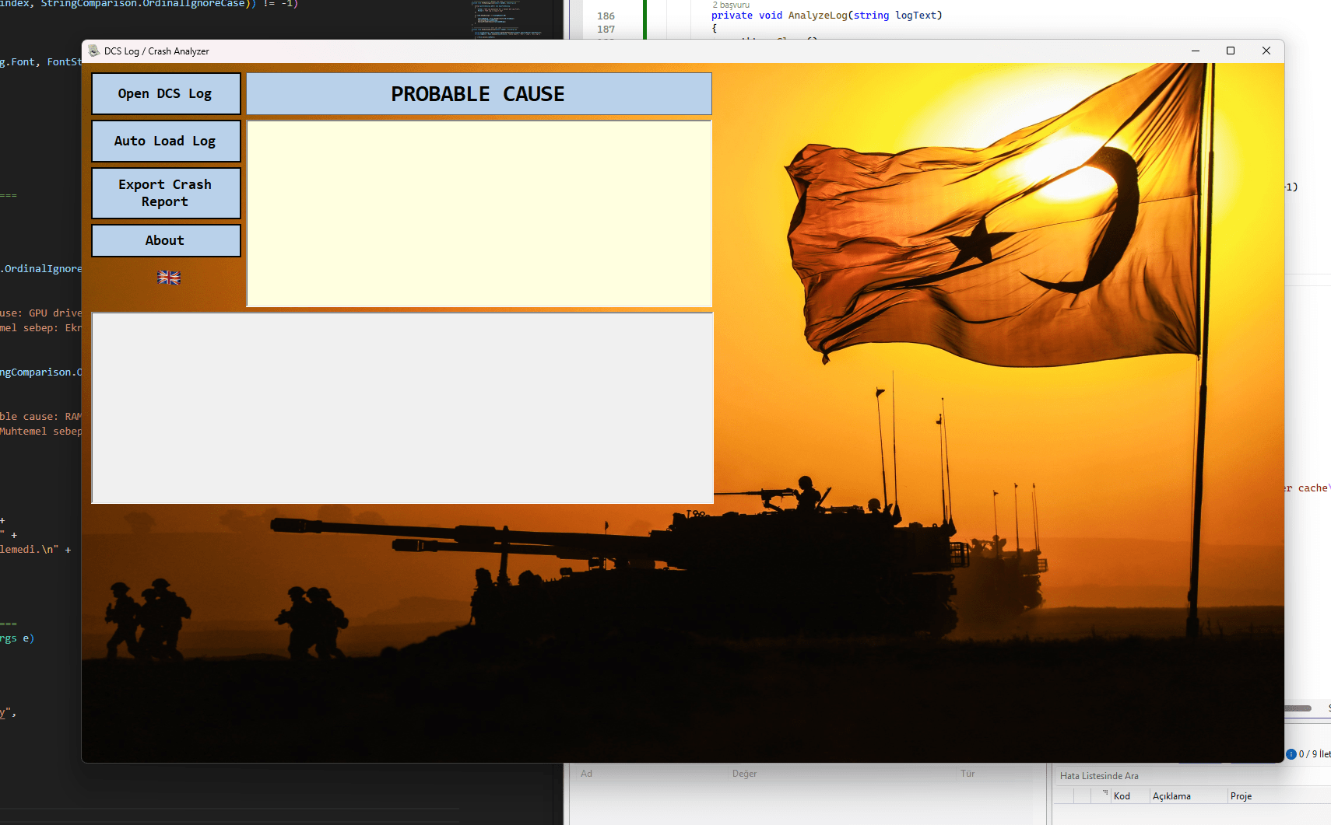Click the horizontal scrollbar in the code editor
The width and height of the screenshot is (1331, 825).
[1296, 708]
